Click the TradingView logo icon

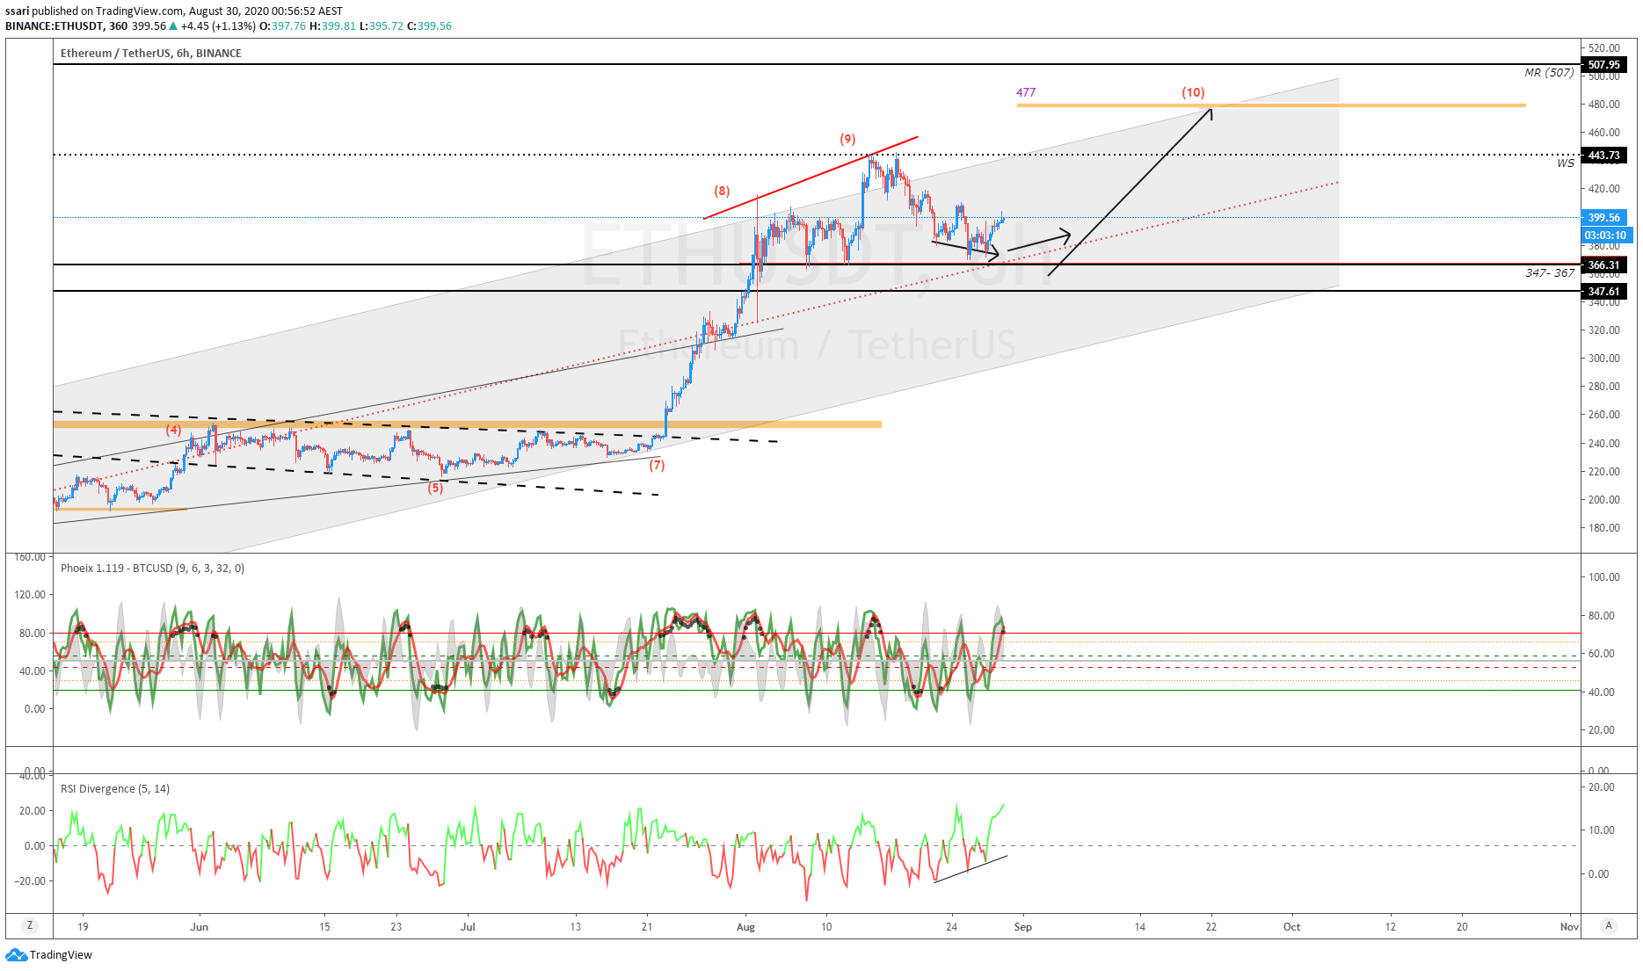(x=16, y=955)
